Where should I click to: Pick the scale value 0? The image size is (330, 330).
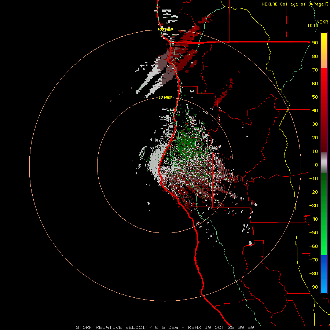point(316,165)
